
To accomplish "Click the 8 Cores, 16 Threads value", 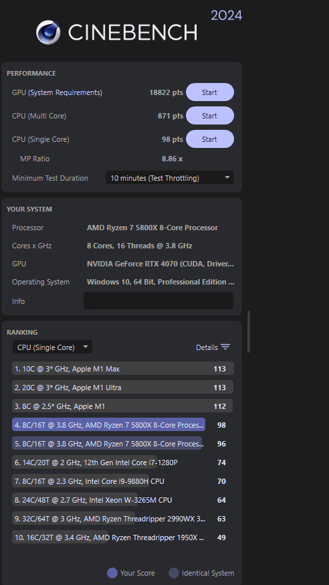I will coord(140,246).
